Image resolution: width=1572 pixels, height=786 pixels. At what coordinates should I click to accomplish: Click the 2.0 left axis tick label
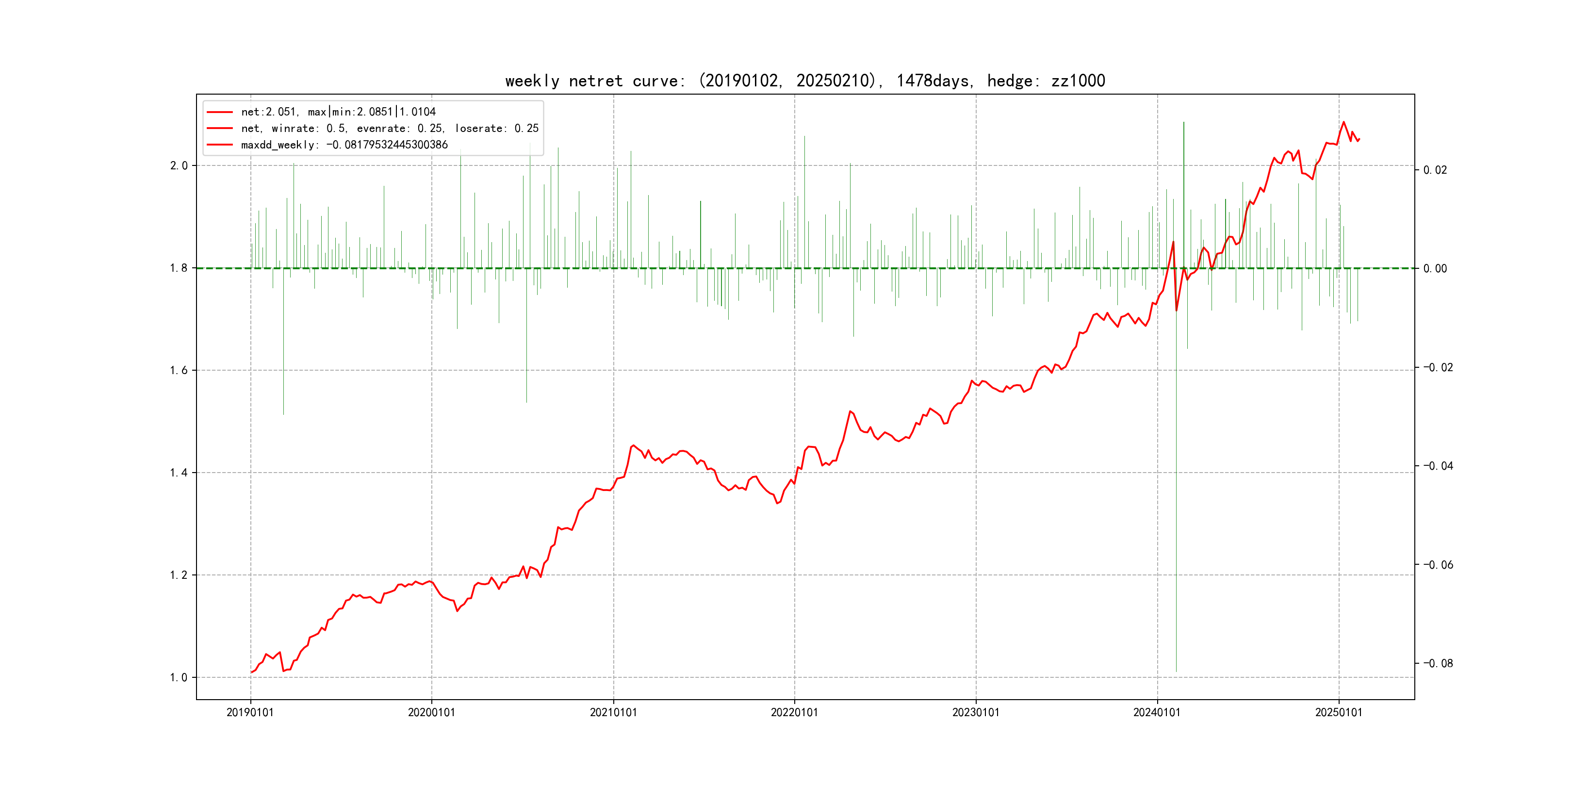point(179,166)
